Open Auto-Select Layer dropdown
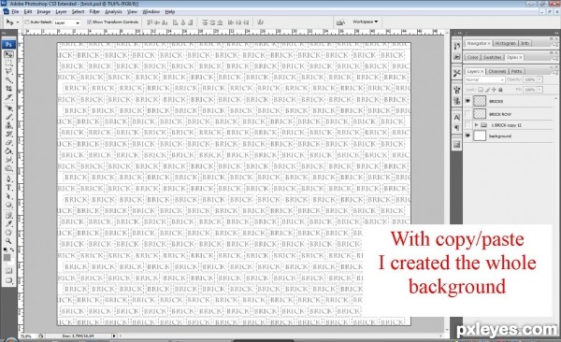This screenshot has width=561, height=342. (67, 22)
